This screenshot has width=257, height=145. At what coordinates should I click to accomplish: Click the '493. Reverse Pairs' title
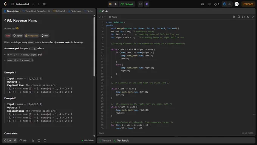20,20
